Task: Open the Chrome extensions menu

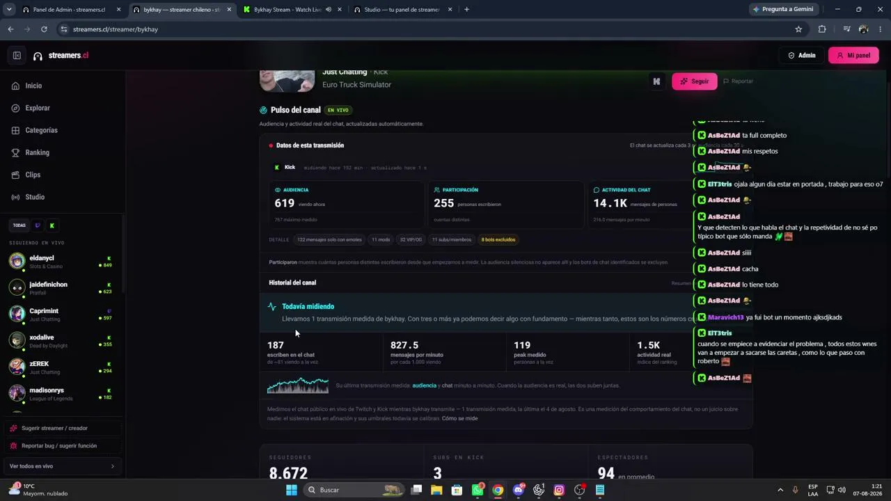Action: click(x=822, y=29)
